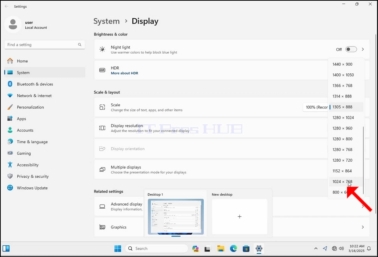Image resolution: width=378 pixels, height=257 pixels.
Task: Click More about HDR link
Action: click(x=124, y=73)
